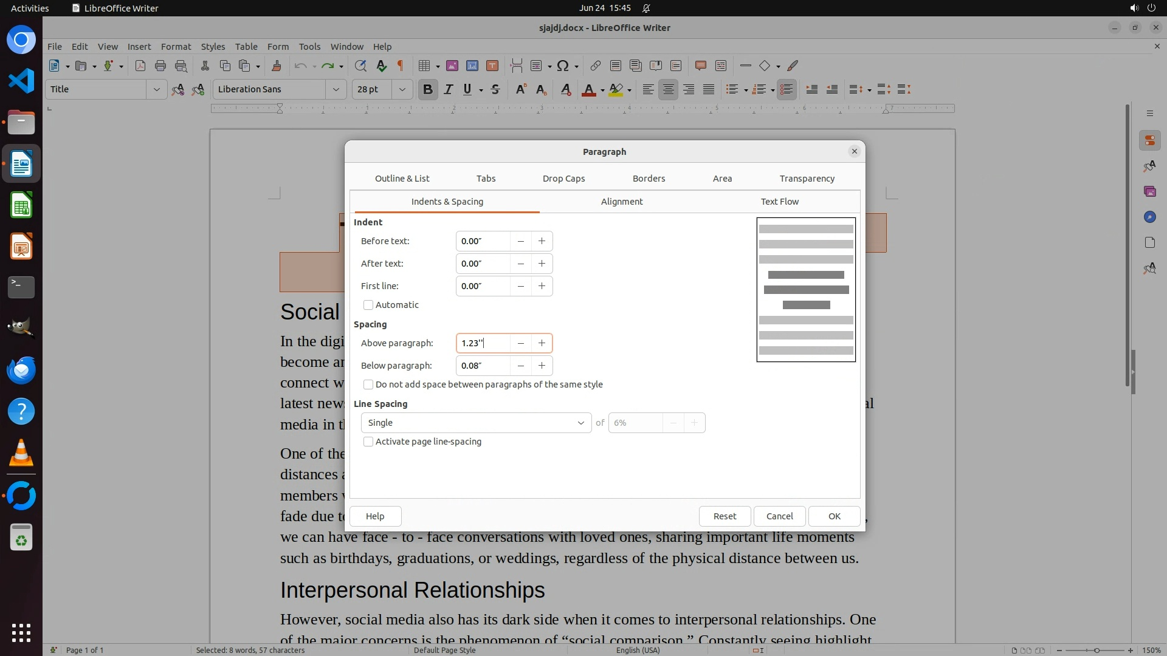Click Insert Special Character omega icon
The height and width of the screenshot is (656, 1167).
click(x=563, y=66)
